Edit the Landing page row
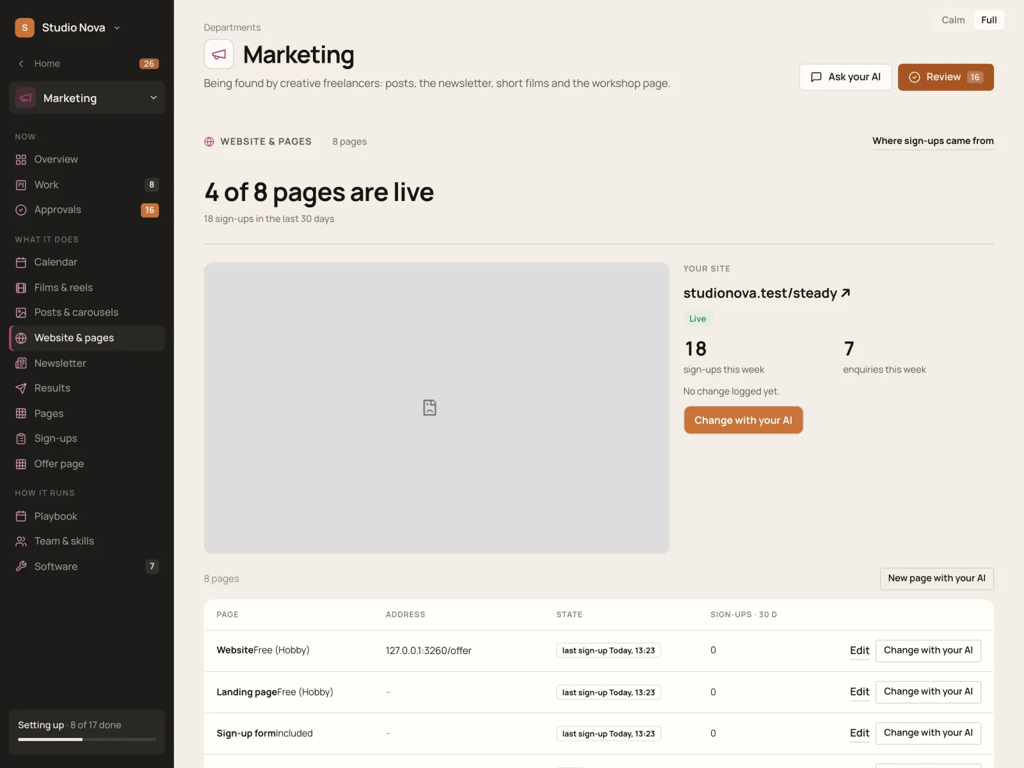1024x768 pixels. click(x=860, y=692)
